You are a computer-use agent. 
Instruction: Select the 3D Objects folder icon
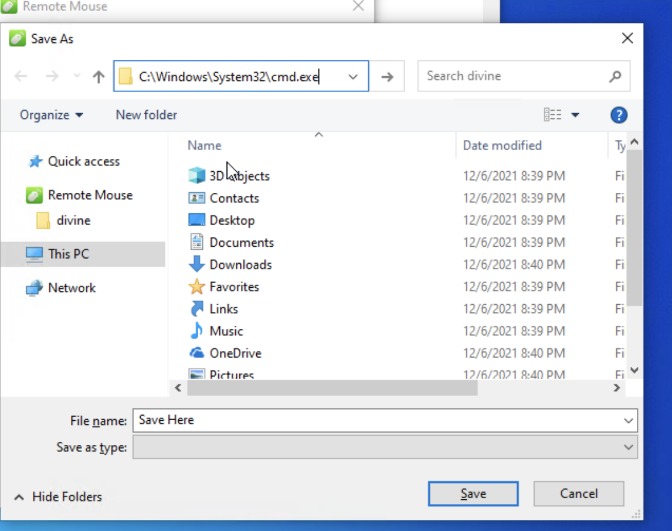pos(196,176)
